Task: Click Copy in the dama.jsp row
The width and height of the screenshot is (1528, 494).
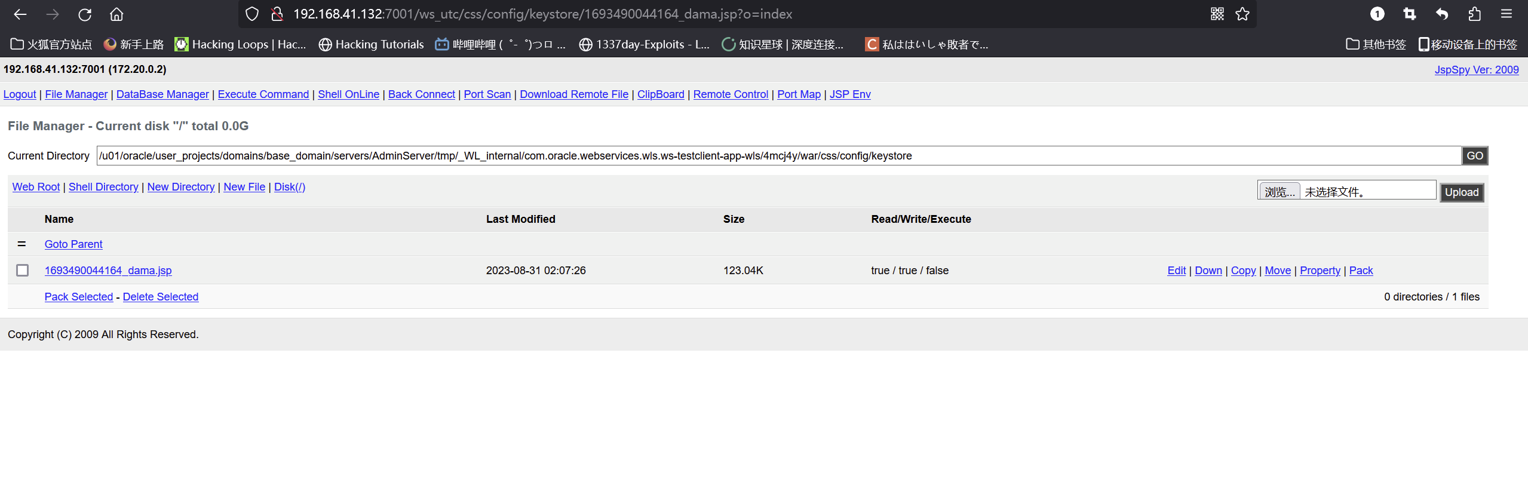Action: 1244,271
